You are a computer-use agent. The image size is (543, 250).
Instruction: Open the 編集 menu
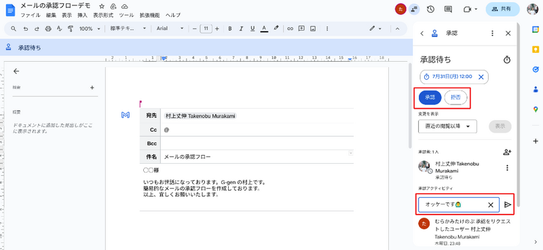52,15
